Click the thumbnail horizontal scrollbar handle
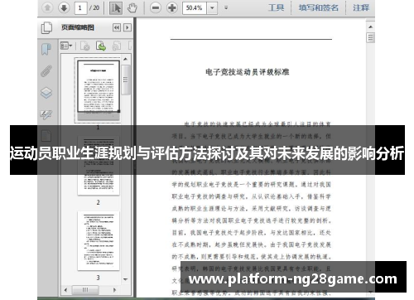 coord(85,290)
